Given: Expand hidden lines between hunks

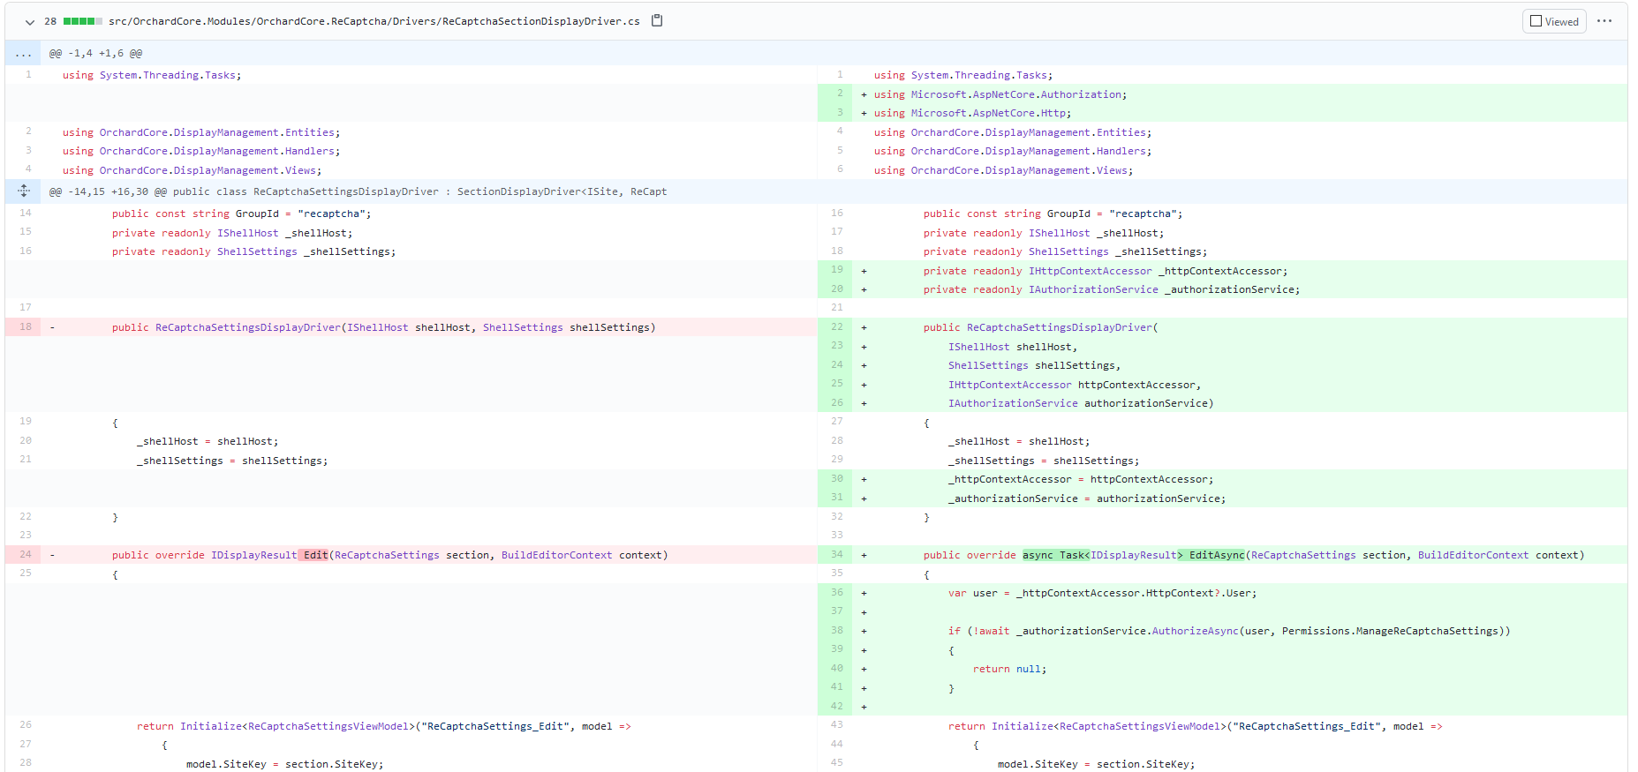Looking at the screenshot, I should tap(23, 191).
